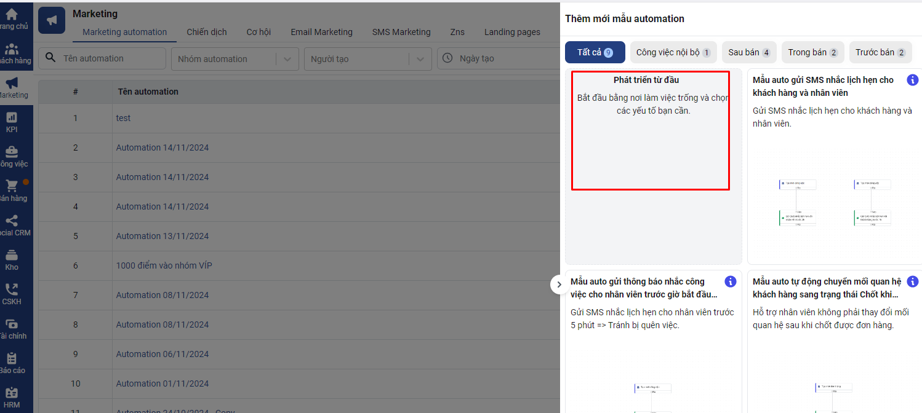Screen dimensions: 922x413
Task: Open the KPI chart icon in sidebar
Action: pyautogui.click(x=11, y=117)
